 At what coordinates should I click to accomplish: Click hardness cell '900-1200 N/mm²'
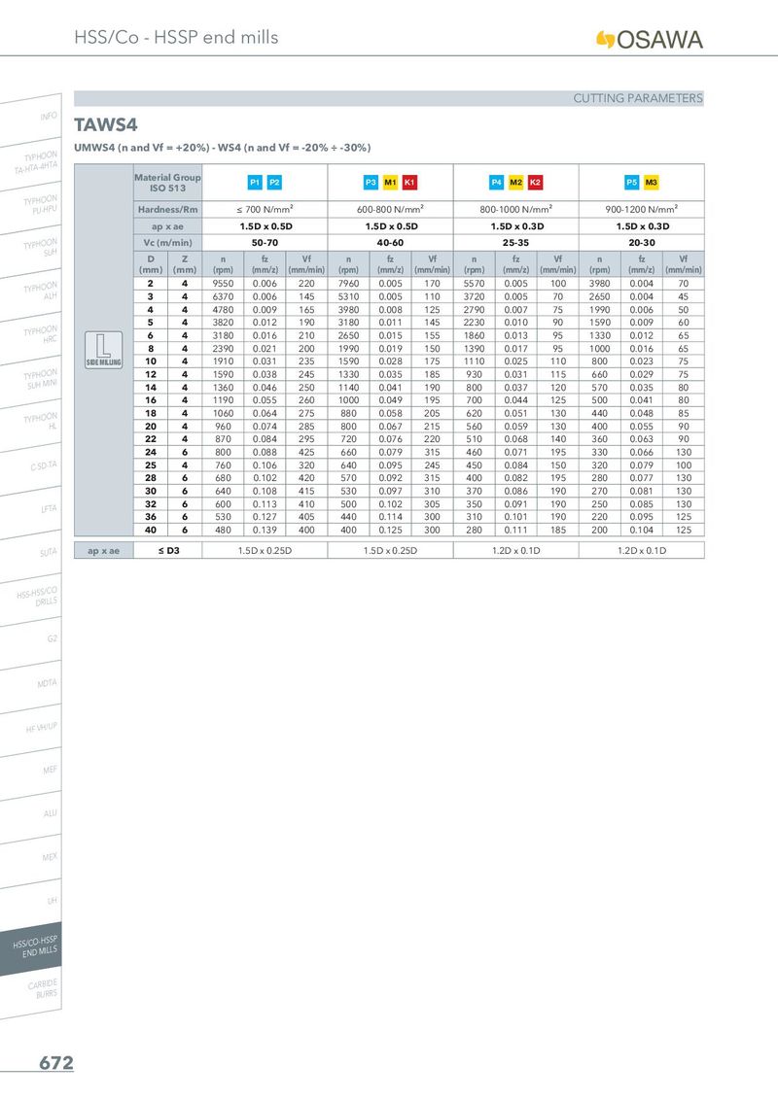(x=642, y=209)
